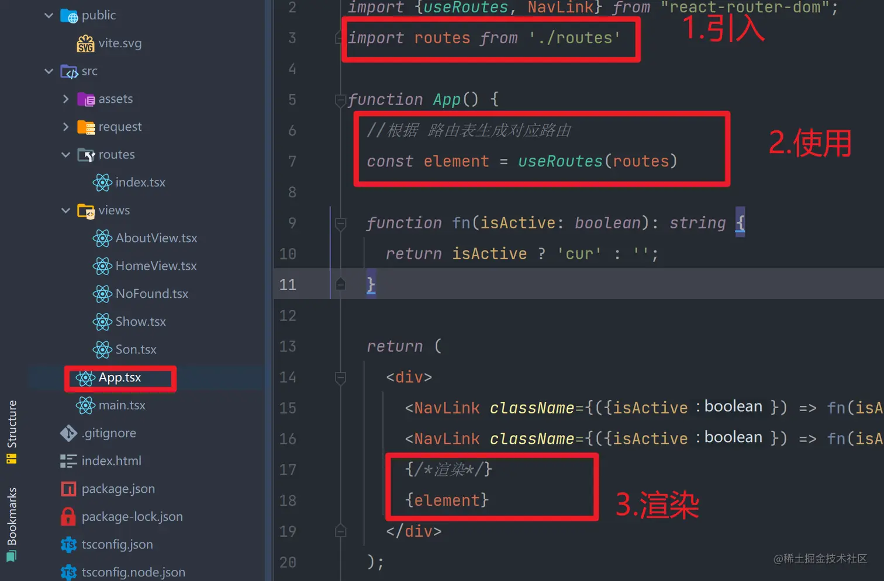884x581 pixels.
Task: Expand the assets folder chevron
Action: point(66,99)
